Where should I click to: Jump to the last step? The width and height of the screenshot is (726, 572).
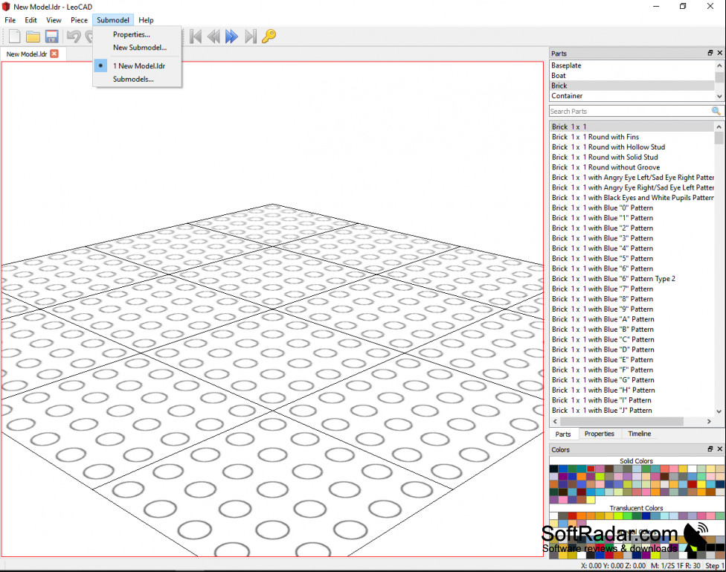pyautogui.click(x=251, y=36)
